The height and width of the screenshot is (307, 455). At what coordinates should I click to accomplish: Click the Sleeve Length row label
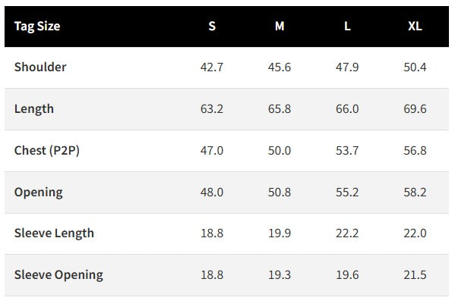pos(54,233)
